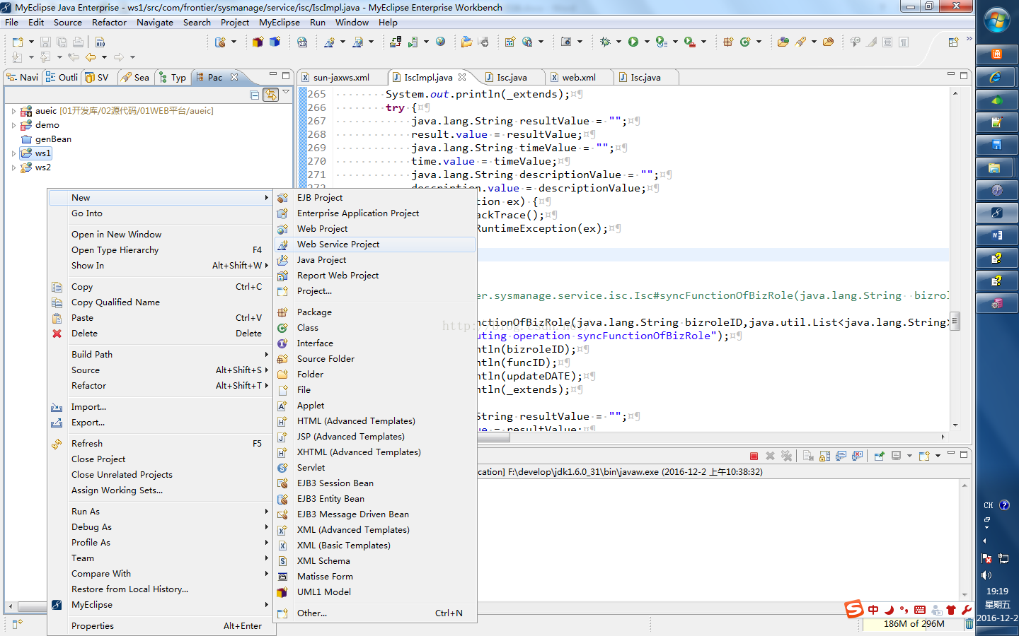Click the garbage collector trash icon

click(x=969, y=624)
